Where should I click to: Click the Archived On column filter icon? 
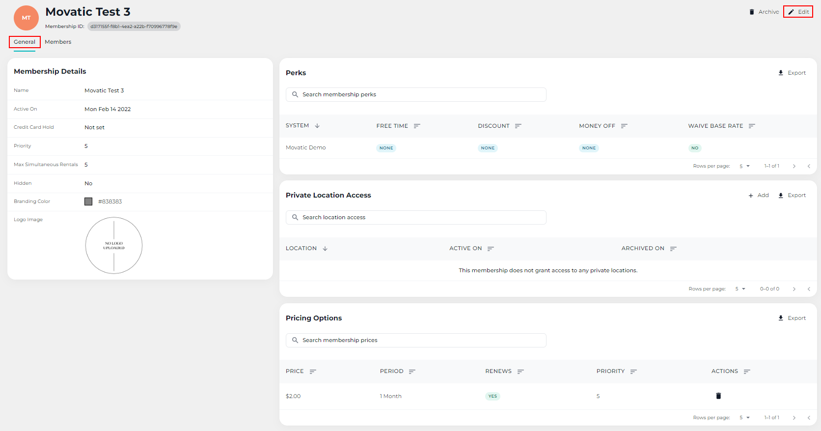point(673,249)
